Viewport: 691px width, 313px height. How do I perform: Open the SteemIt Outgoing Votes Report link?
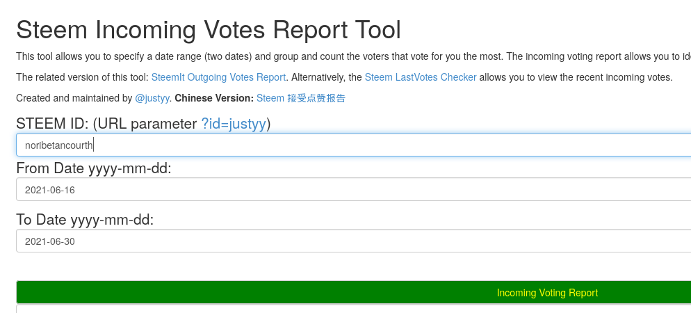click(x=218, y=77)
